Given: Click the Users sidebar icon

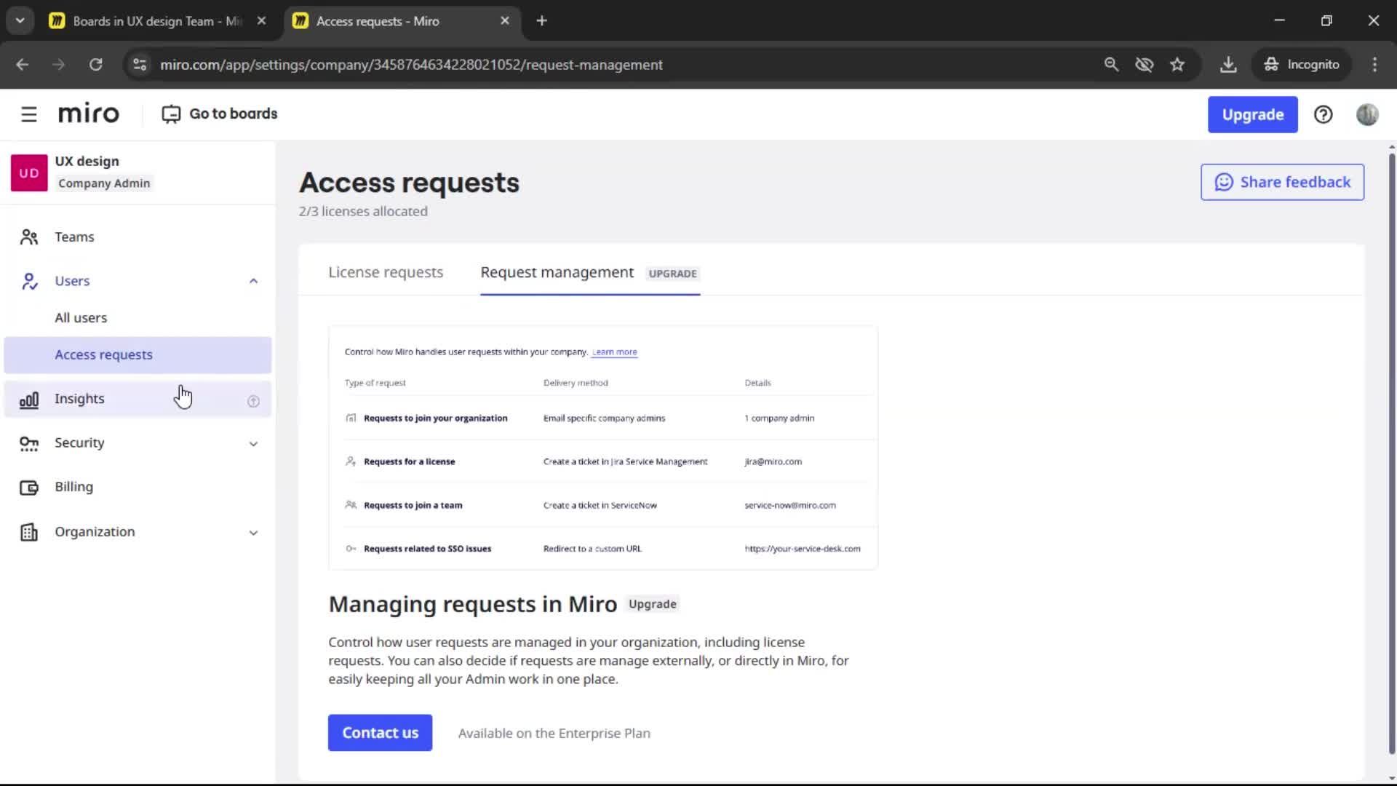Looking at the screenshot, I should pyautogui.click(x=29, y=281).
